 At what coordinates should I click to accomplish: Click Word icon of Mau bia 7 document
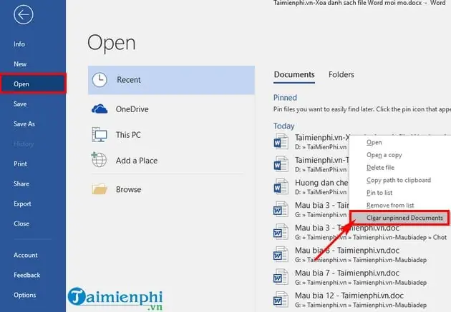(281, 277)
